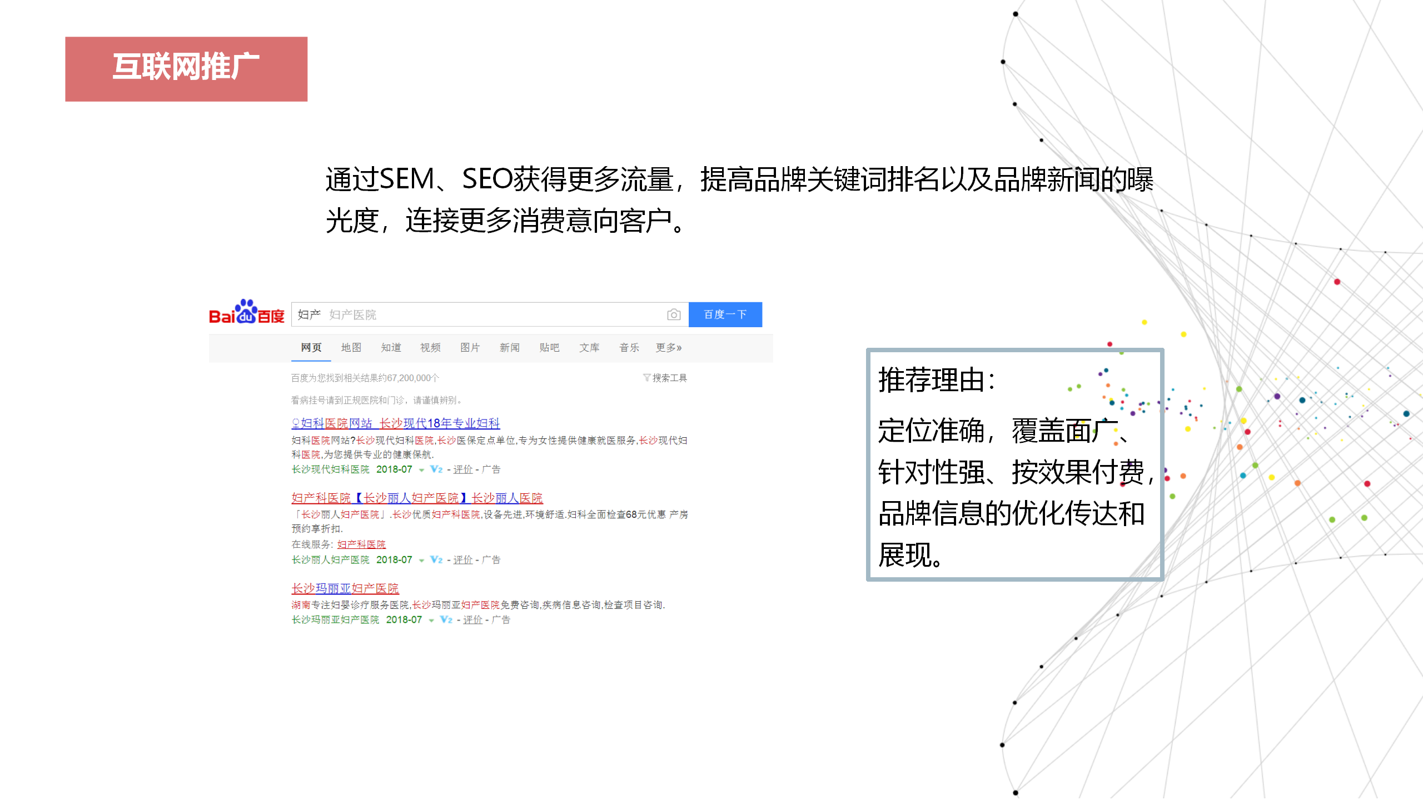
Task: Click the slide title 互联网推广
Action: 186,67
